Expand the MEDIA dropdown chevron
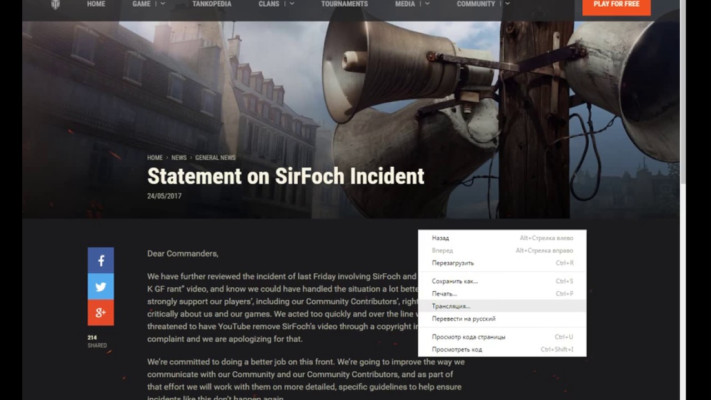This screenshot has height=400, width=711. 428,4
